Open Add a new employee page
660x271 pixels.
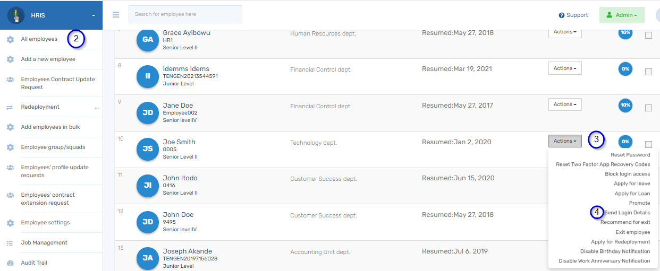48,59
